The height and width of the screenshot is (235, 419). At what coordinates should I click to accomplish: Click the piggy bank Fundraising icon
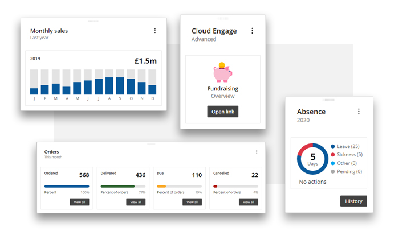[x=222, y=72]
